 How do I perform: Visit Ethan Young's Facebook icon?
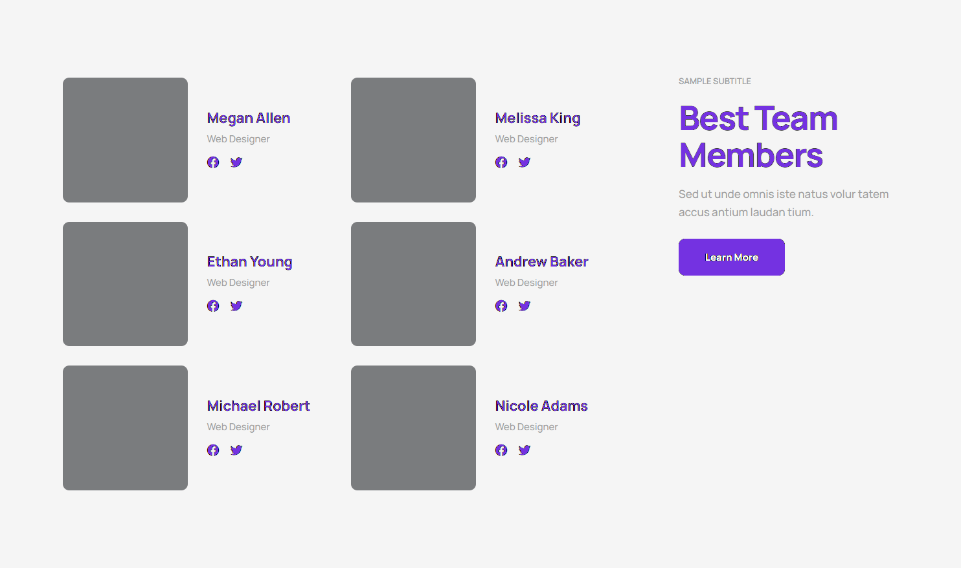click(213, 306)
